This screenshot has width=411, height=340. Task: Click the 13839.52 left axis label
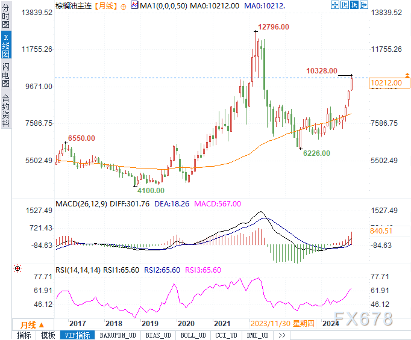coord(37,13)
